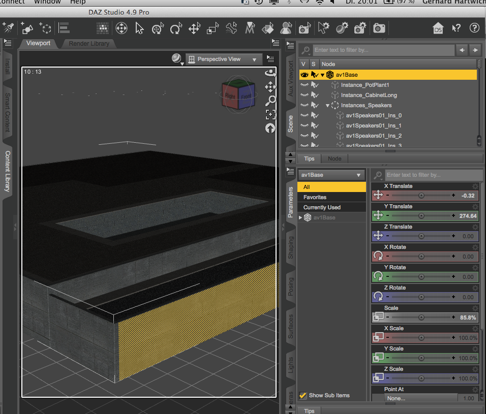This screenshot has height=414, width=486.
Task: Open the help question mark icon
Action: pyautogui.click(x=474, y=28)
